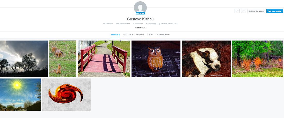
Task: Switch to the Photos tab
Action: point(115,35)
